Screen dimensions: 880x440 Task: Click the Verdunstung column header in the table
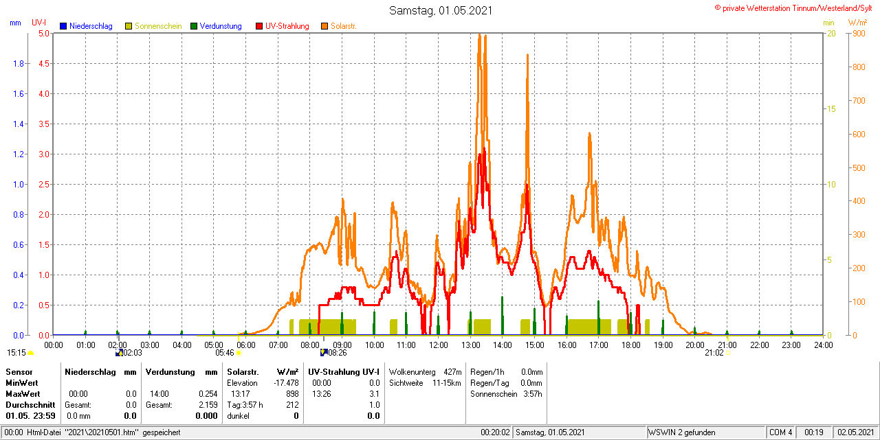tap(171, 371)
